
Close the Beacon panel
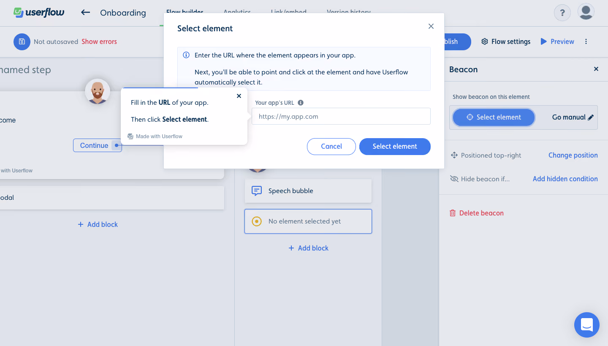point(596,69)
